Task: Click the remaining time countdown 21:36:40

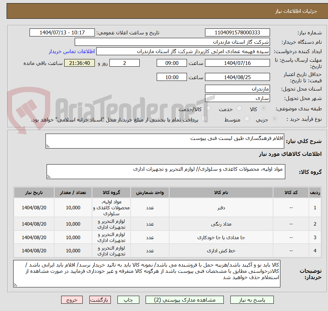Action: coord(79,63)
